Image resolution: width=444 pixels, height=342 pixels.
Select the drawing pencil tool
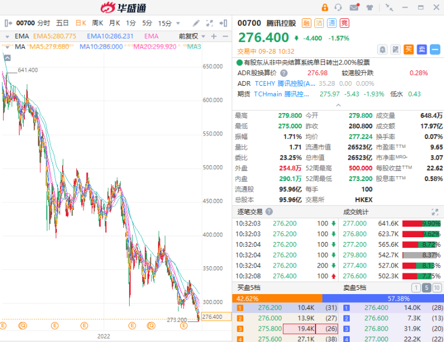[x=196, y=23]
